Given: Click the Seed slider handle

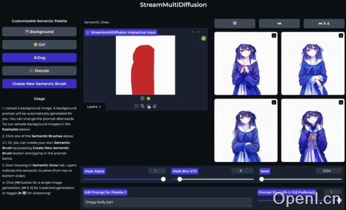Looking at the screenshot, I should (262, 179).
